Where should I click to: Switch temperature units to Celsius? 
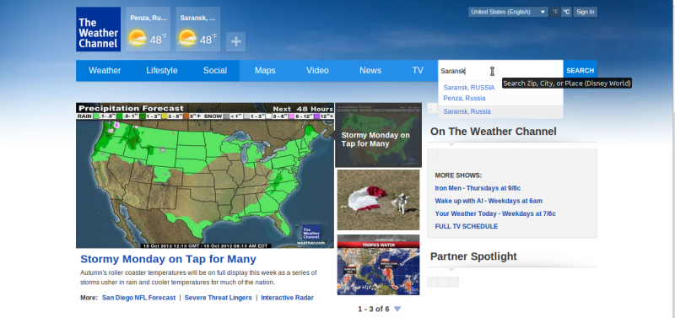point(566,12)
